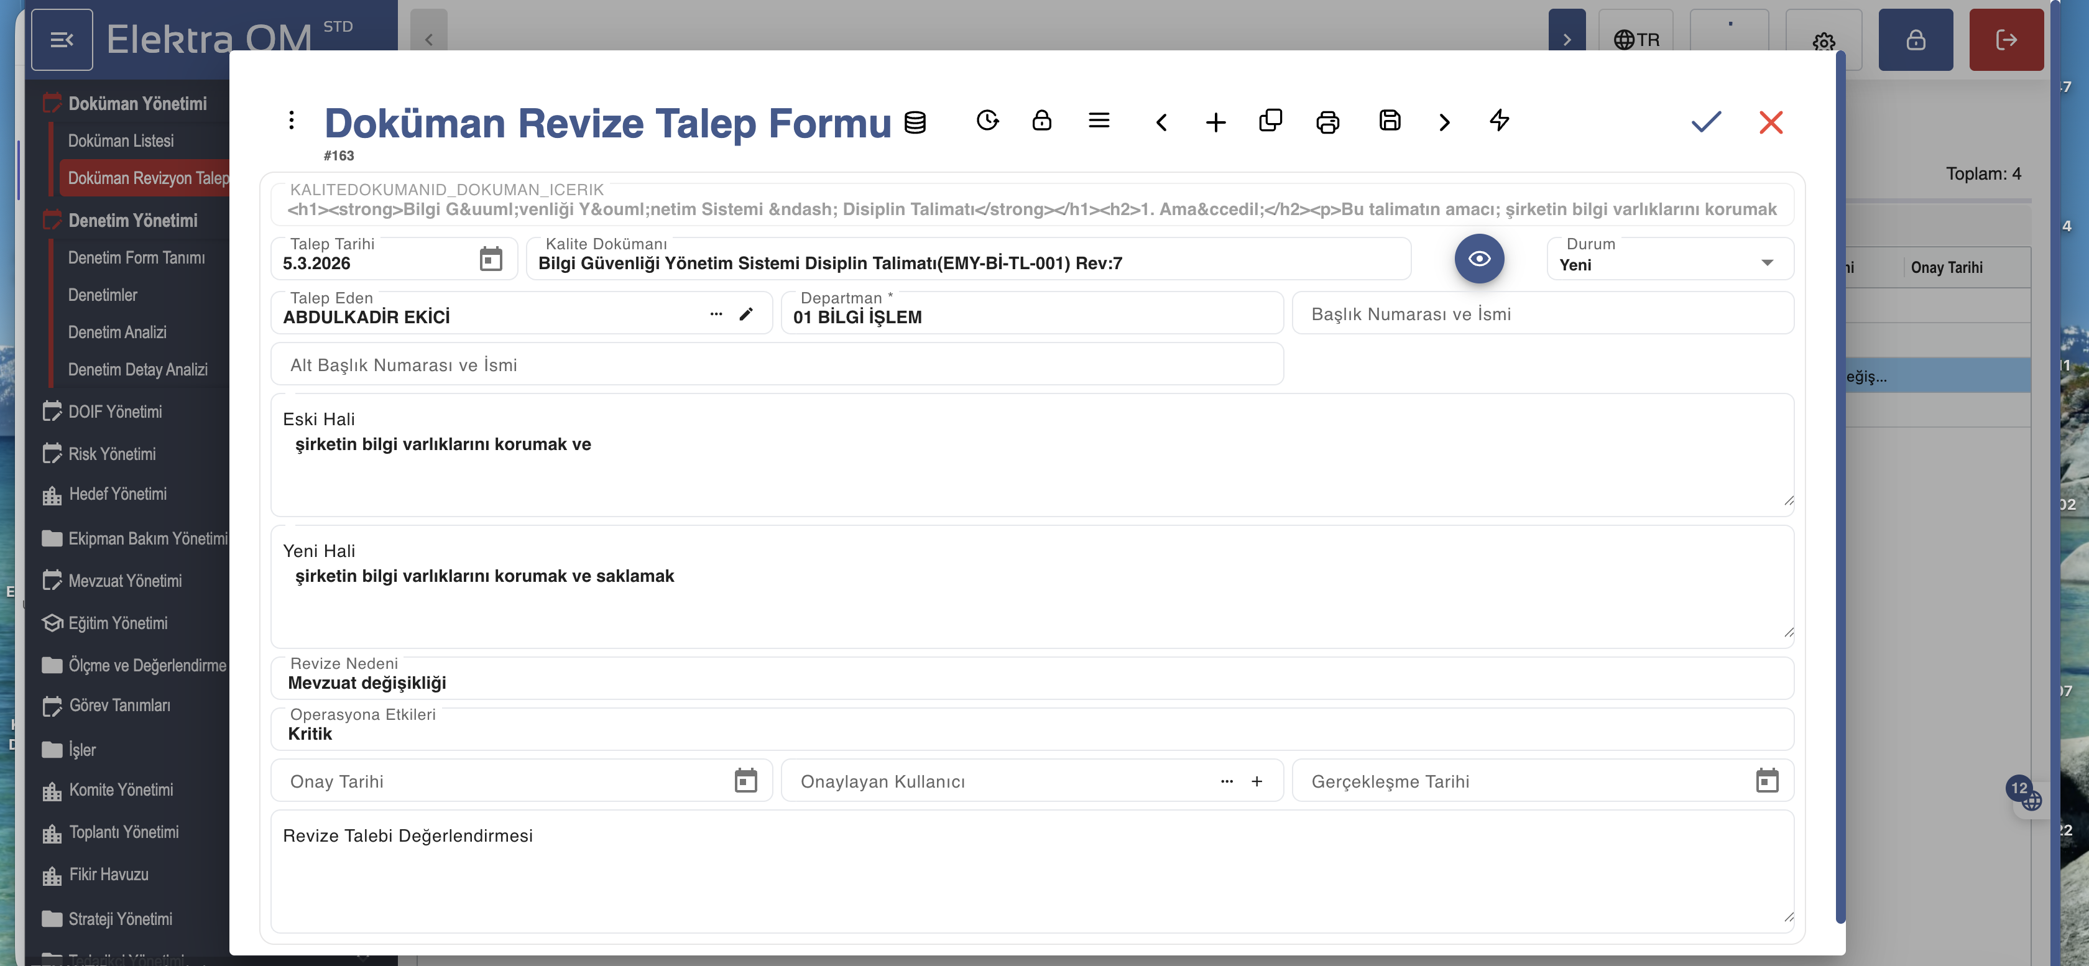Click the plus icon to add new record

(x=1215, y=122)
